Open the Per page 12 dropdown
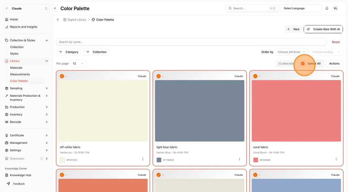348x192 pixels. 78,64
